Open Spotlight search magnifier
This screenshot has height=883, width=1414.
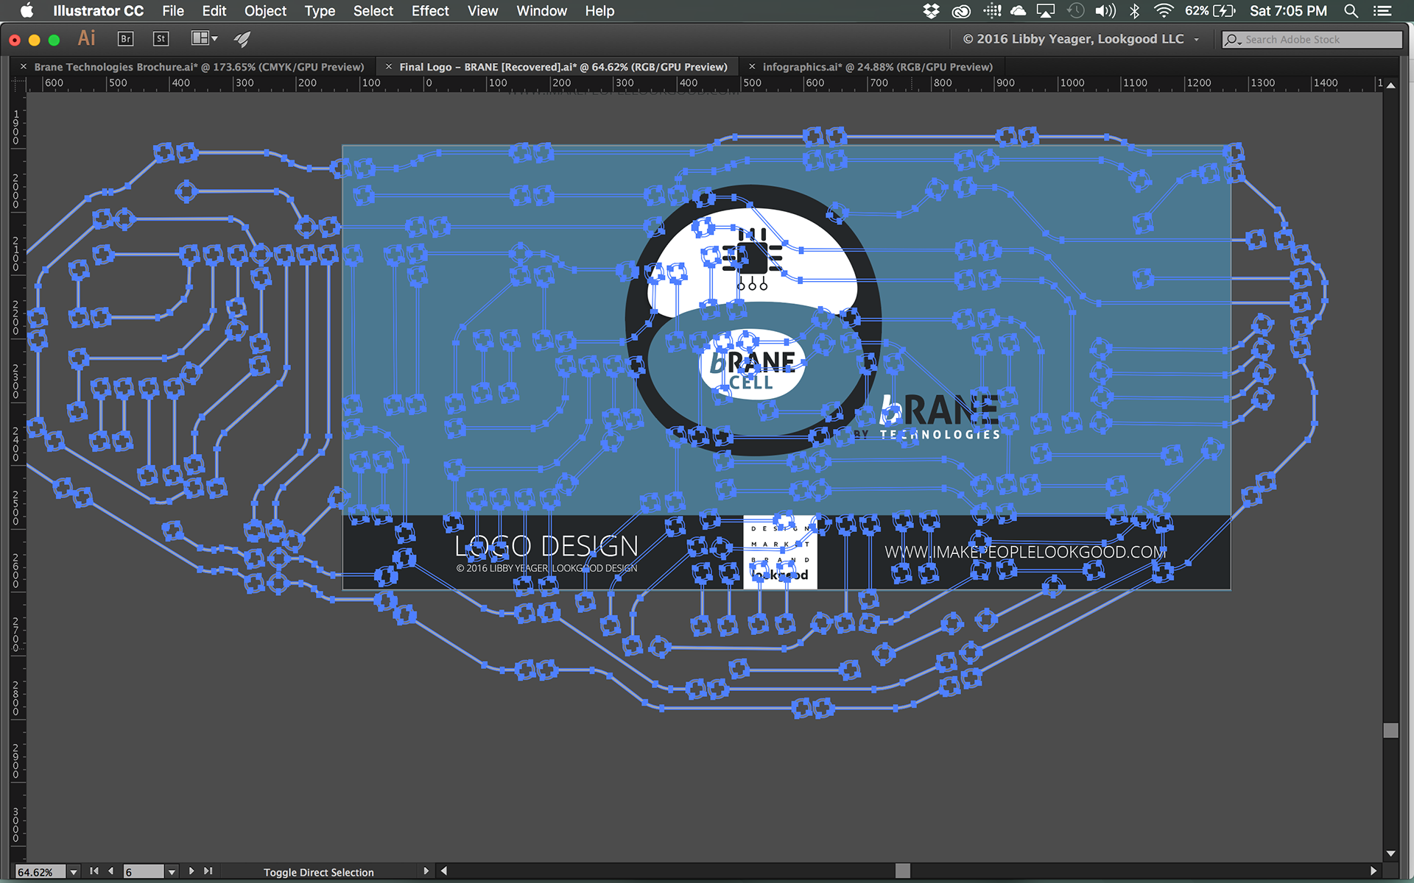point(1351,10)
